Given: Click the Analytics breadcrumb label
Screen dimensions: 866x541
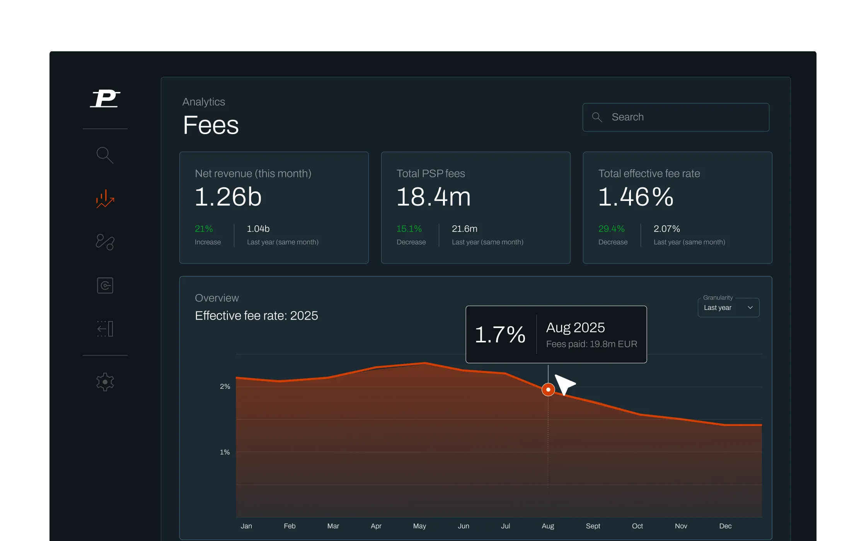Looking at the screenshot, I should pos(203,102).
